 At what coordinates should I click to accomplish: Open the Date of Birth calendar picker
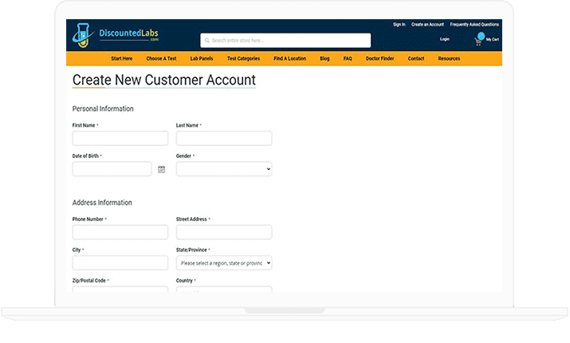(161, 169)
